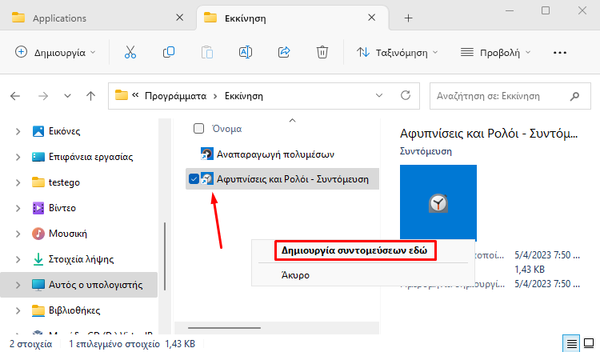This screenshot has width=600, height=352.
Task: Click the Αφυπνίσεις και Ρολόι shortcut icon
Action: pyautogui.click(x=207, y=178)
